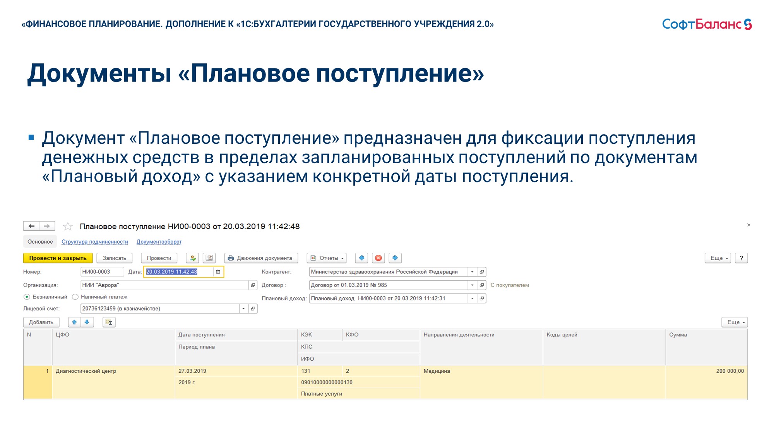Screen dimensions: 774x435
Task: Click the Платные услуги cell
Action: click(x=359, y=394)
